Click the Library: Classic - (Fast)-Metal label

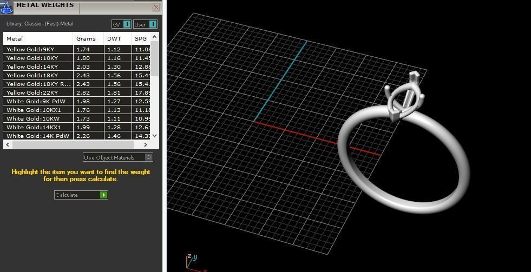pos(40,24)
